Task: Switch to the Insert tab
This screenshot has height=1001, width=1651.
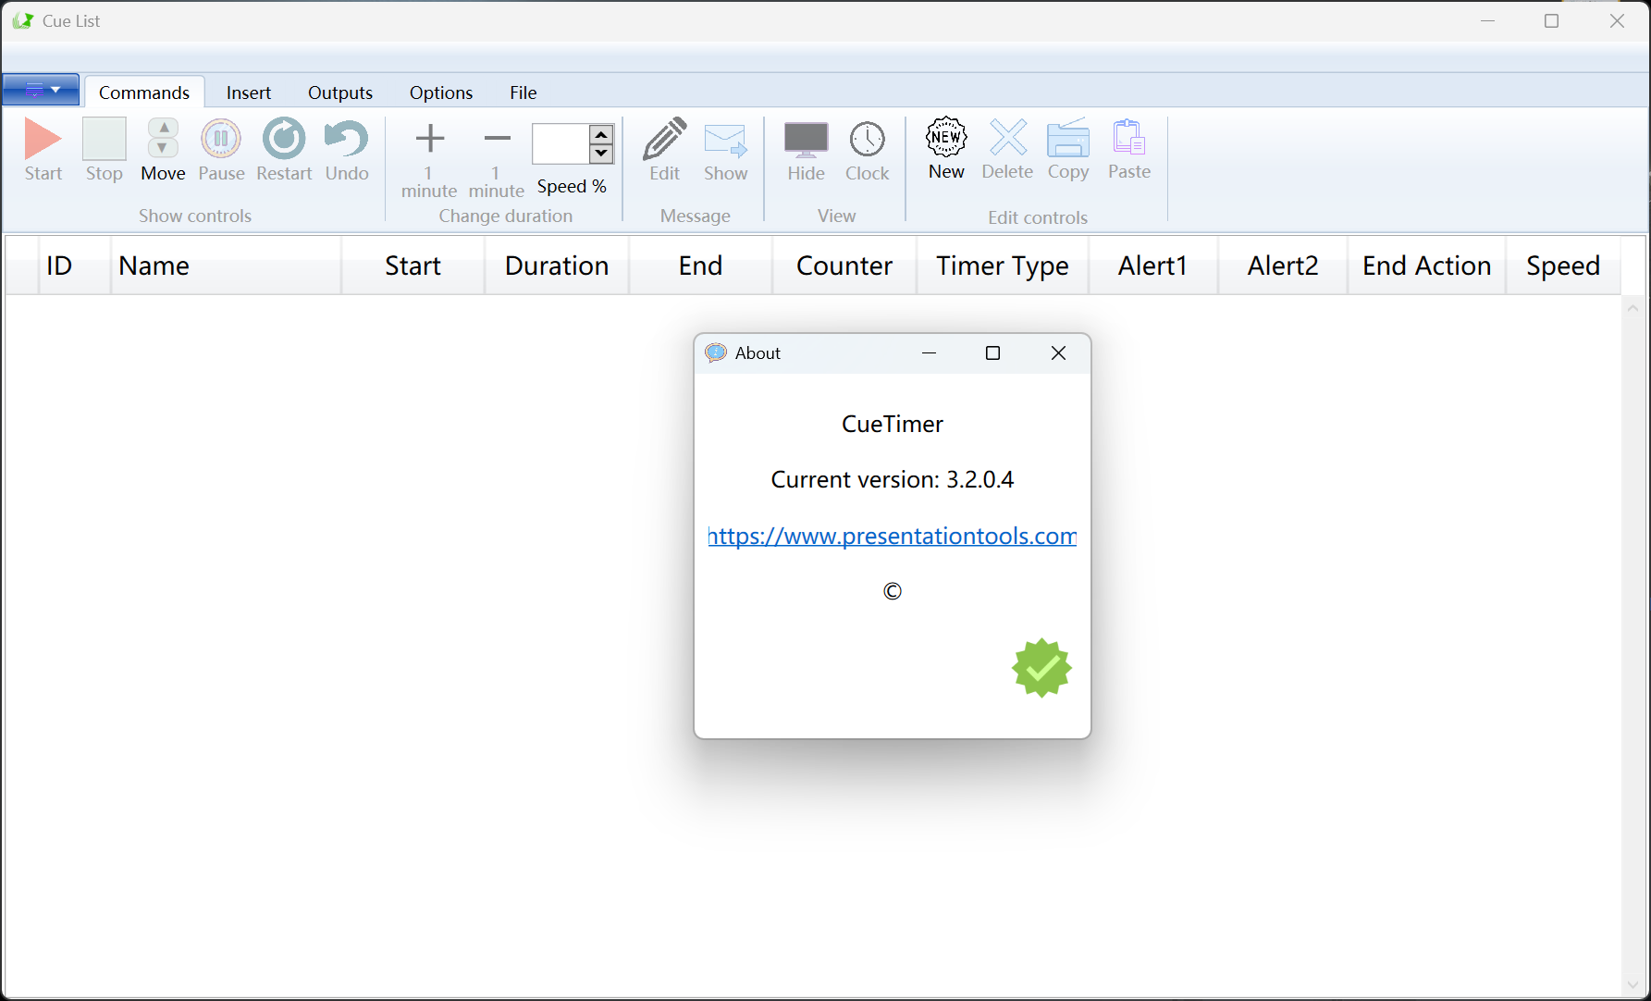Action: [x=249, y=93]
